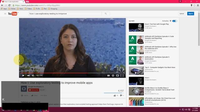Open AdWords API DevBytes Episode 1 thumbnail
Screen dimensions: 200x112
tap(136, 50)
